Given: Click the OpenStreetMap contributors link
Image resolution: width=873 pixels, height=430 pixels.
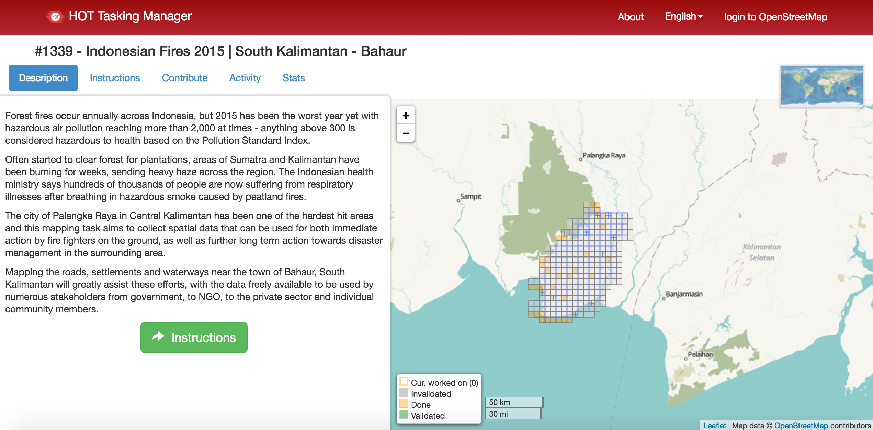Looking at the screenshot, I should (801, 426).
